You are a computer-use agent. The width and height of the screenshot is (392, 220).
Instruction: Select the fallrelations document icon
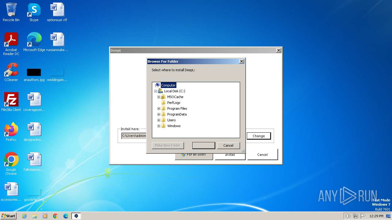34,162
